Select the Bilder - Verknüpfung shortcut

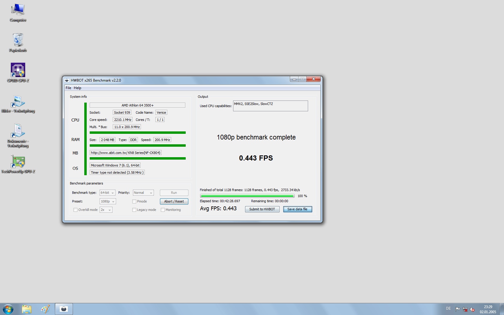click(x=18, y=103)
